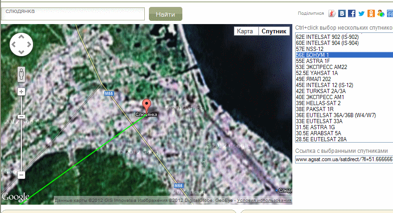Viewport: 393px width, 213px height.
Task: Select 36E EUTELSAT 36A/36B (W4/W7)
Action: [x=344, y=115]
